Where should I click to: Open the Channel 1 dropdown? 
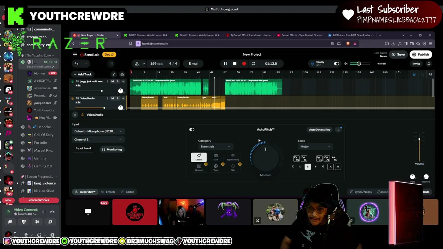point(98,140)
